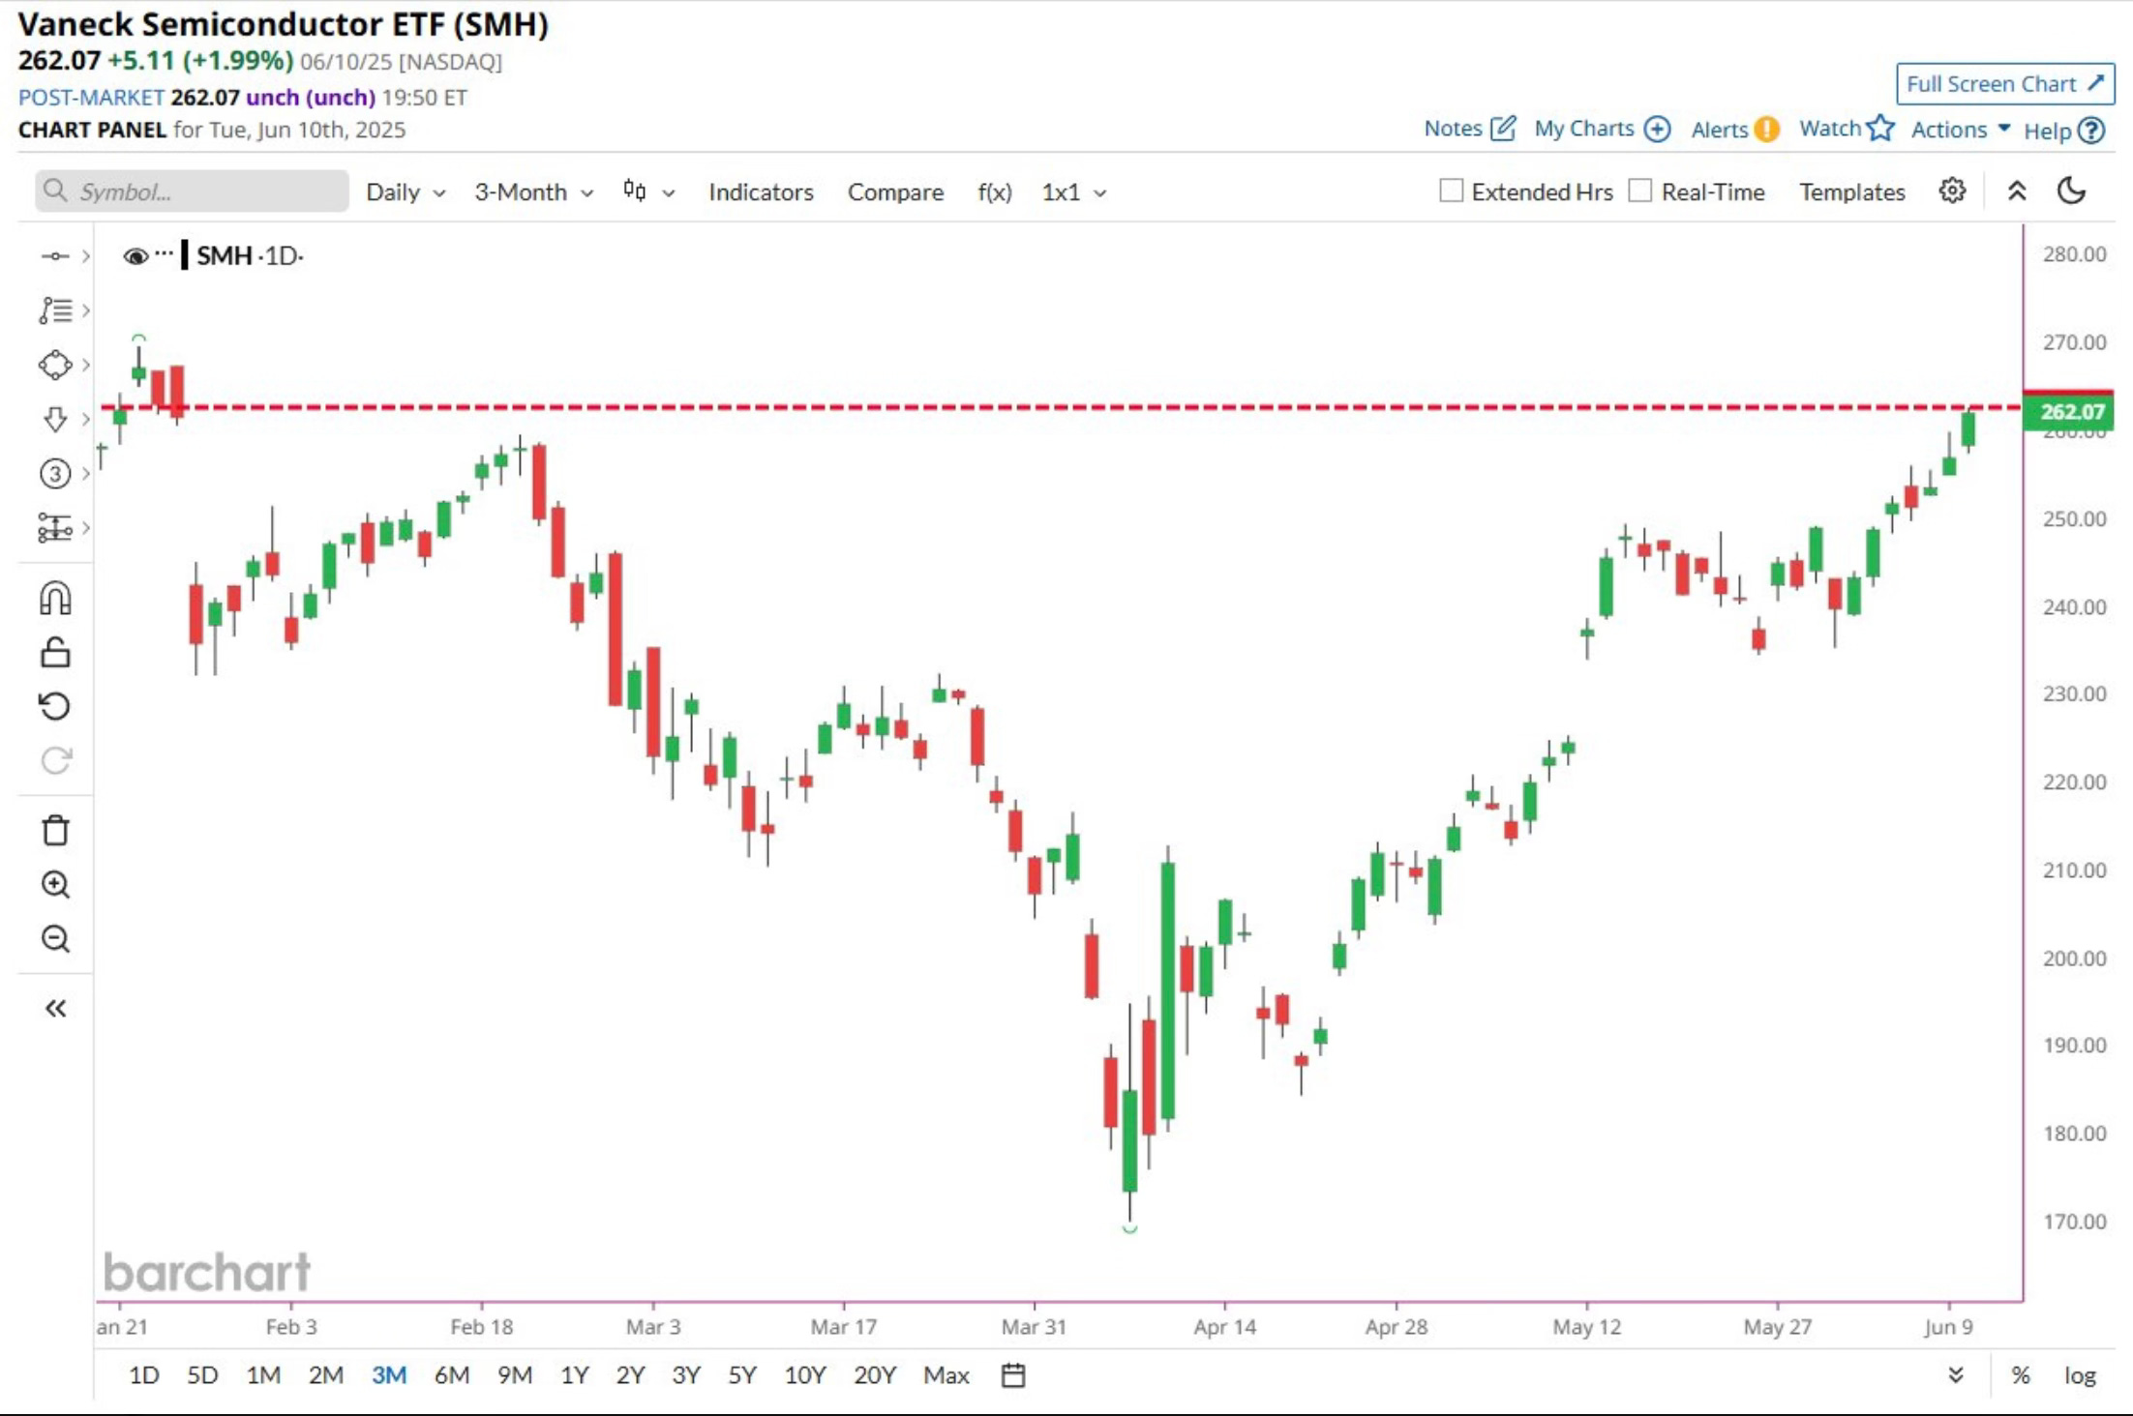Delete drawings with trash icon
Image resolution: width=2133 pixels, height=1416 pixels.
coord(55,830)
